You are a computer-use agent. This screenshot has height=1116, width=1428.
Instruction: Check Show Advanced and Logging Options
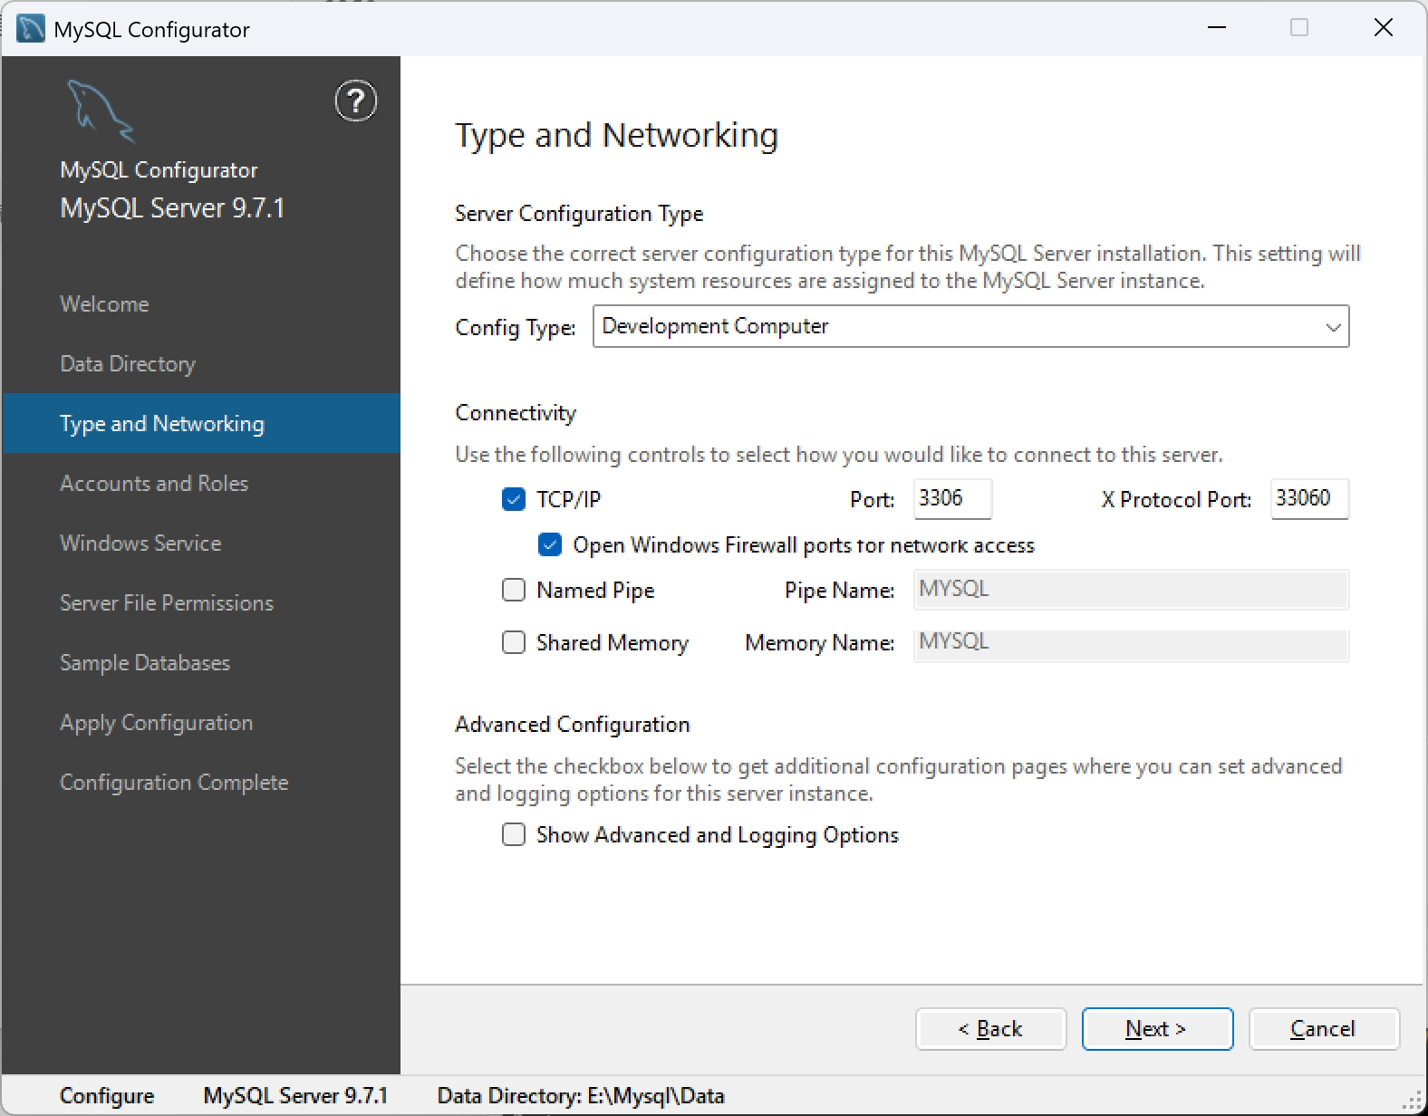tap(514, 834)
